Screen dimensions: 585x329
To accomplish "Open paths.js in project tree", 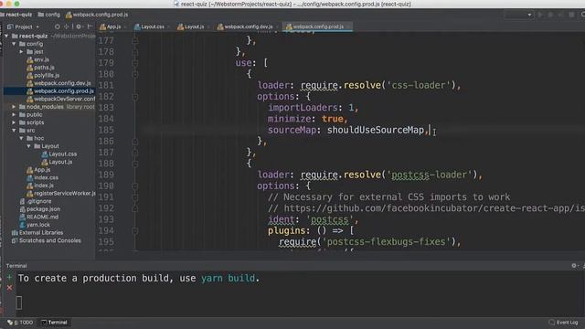I will point(40,67).
